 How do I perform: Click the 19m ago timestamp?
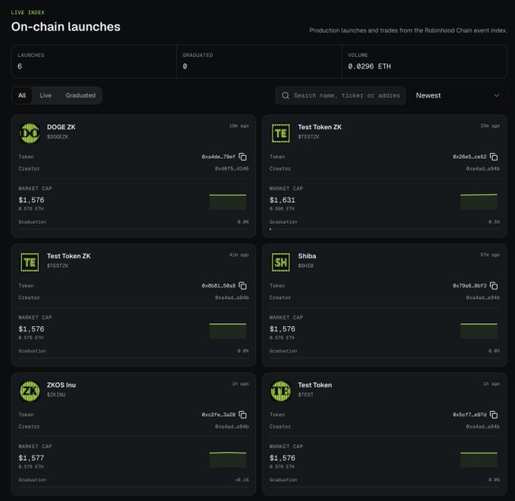point(239,126)
